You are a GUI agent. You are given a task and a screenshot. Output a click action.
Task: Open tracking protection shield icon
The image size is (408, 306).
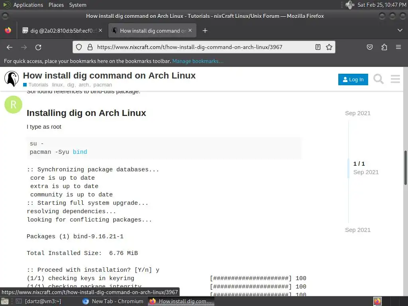(79, 47)
